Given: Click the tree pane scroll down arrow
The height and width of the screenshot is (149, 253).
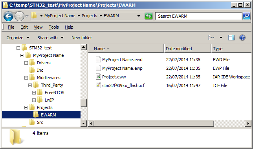Looking at the screenshot, I should click(x=84, y=124).
